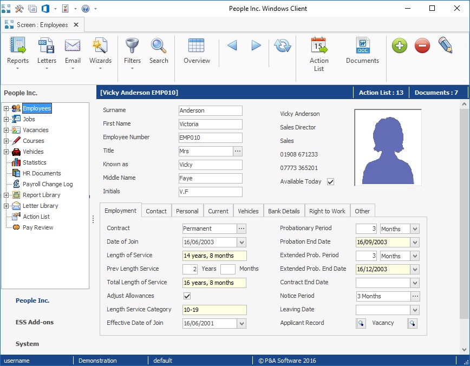Open the Filters funnel icon
This screenshot has width=470, height=366.
pos(132,45)
